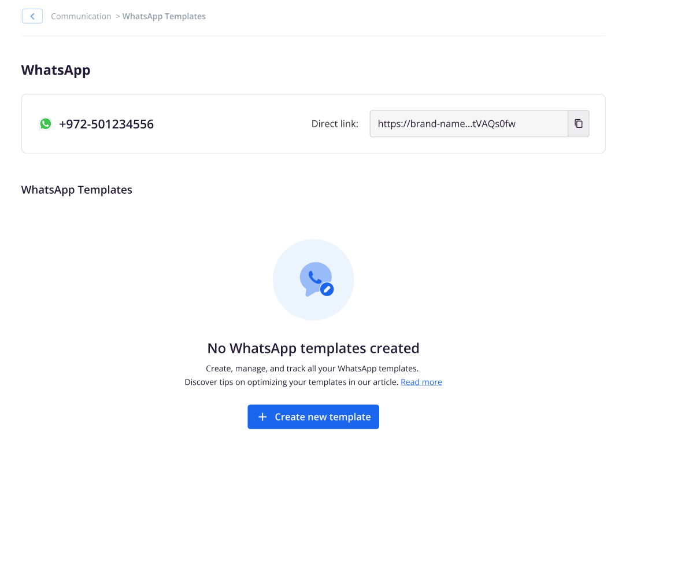
Task: Click the WhatsApp page heading
Action: pos(55,70)
